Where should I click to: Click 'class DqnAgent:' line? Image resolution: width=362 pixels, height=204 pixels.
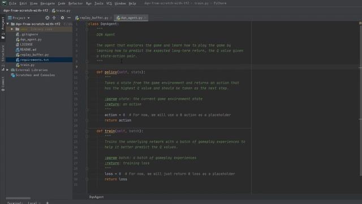(x=104, y=24)
